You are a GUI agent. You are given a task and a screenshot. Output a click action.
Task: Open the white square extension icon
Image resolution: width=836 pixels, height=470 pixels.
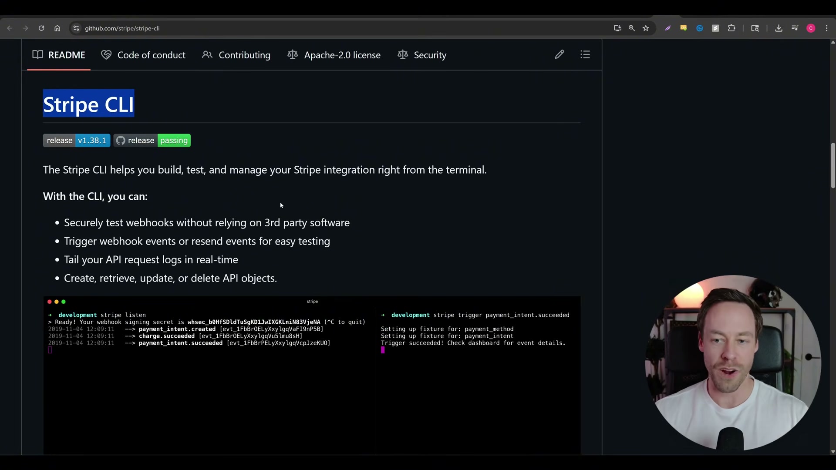[715, 28]
